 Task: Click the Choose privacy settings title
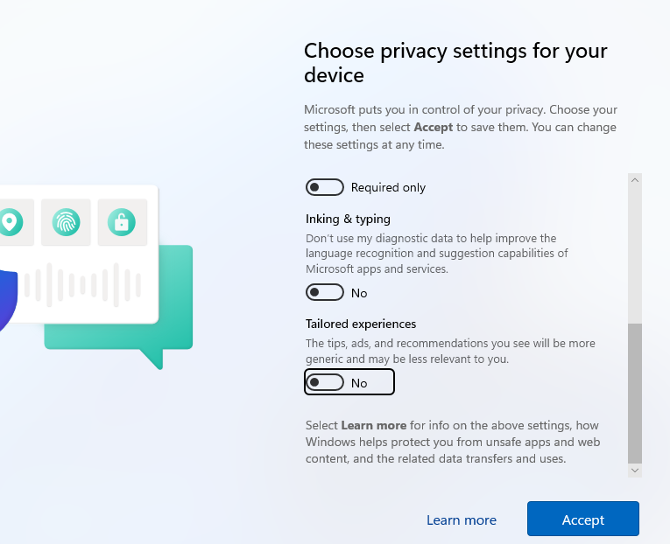click(x=455, y=63)
